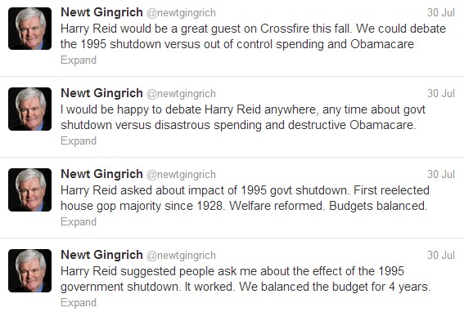Open the @newtgingrich handle on the 'since 1928' tweet
Image resolution: width=464 pixels, height=312 pixels.
point(181,175)
